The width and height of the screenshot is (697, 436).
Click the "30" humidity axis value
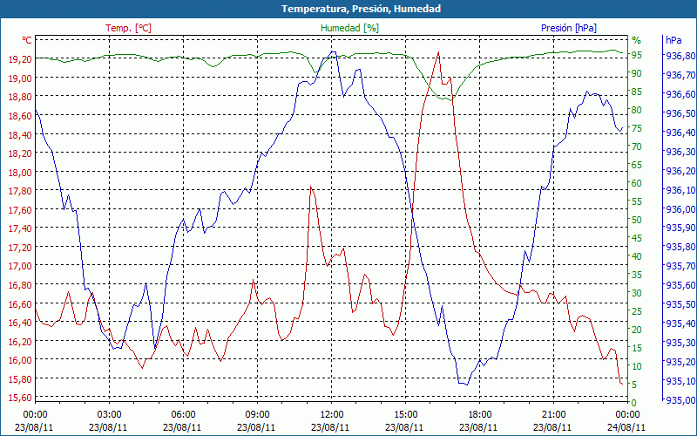click(637, 293)
